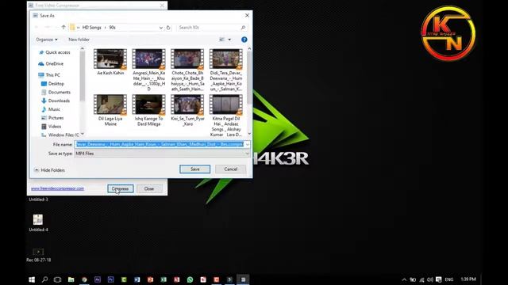The image size is (508, 285).
Task: Open Save As dialog help
Action: tap(244, 40)
